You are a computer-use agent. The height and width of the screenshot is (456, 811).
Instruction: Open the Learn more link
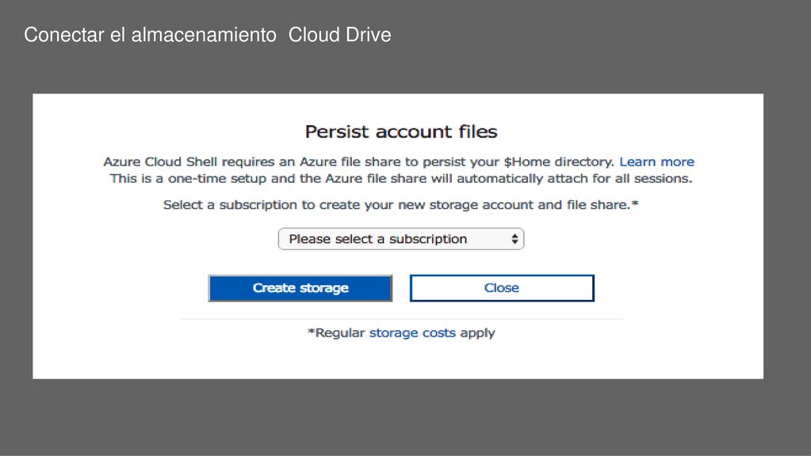[657, 161]
